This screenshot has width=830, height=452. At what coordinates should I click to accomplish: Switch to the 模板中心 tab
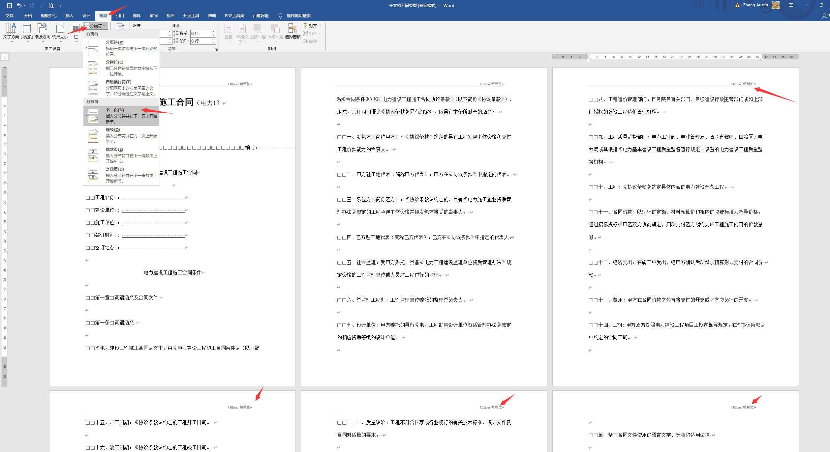pyautogui.click(x=48, y=15)
